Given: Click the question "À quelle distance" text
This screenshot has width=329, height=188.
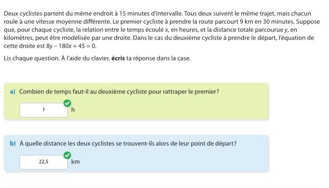Looking at the screenshot, I should click(127, 144).
